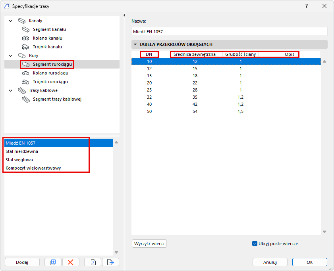Select the DN 12 table row
Screen dimensions: 334x271
coord(226,69)
